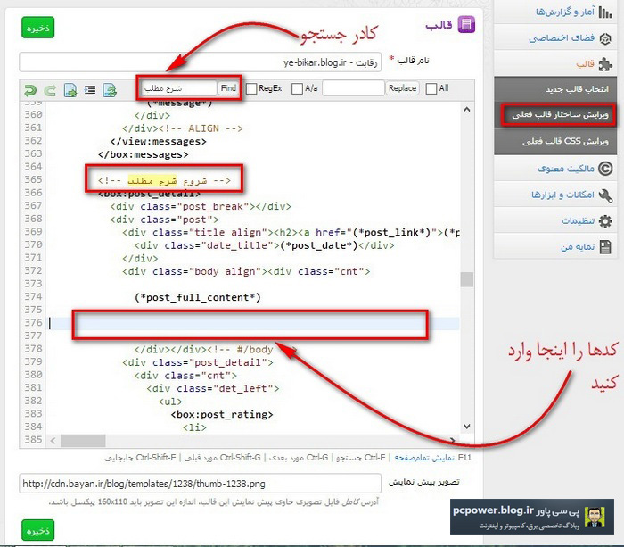Click the page icon with green refresh arrows

[110, 90]
